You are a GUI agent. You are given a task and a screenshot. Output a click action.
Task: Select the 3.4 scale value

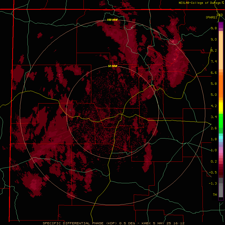coord(214,117)
